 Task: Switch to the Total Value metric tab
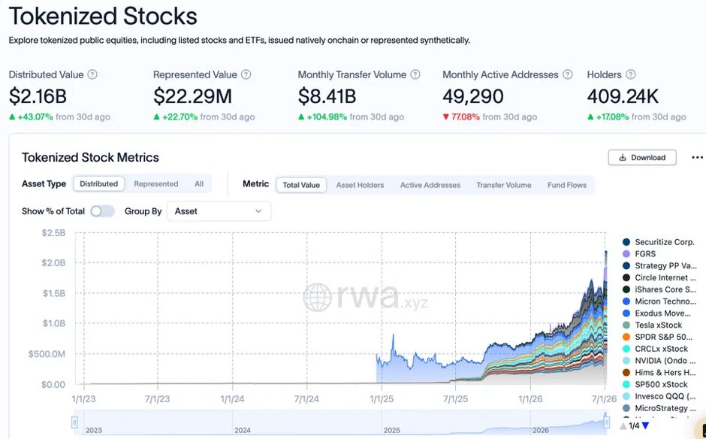[x=301, y=185]
